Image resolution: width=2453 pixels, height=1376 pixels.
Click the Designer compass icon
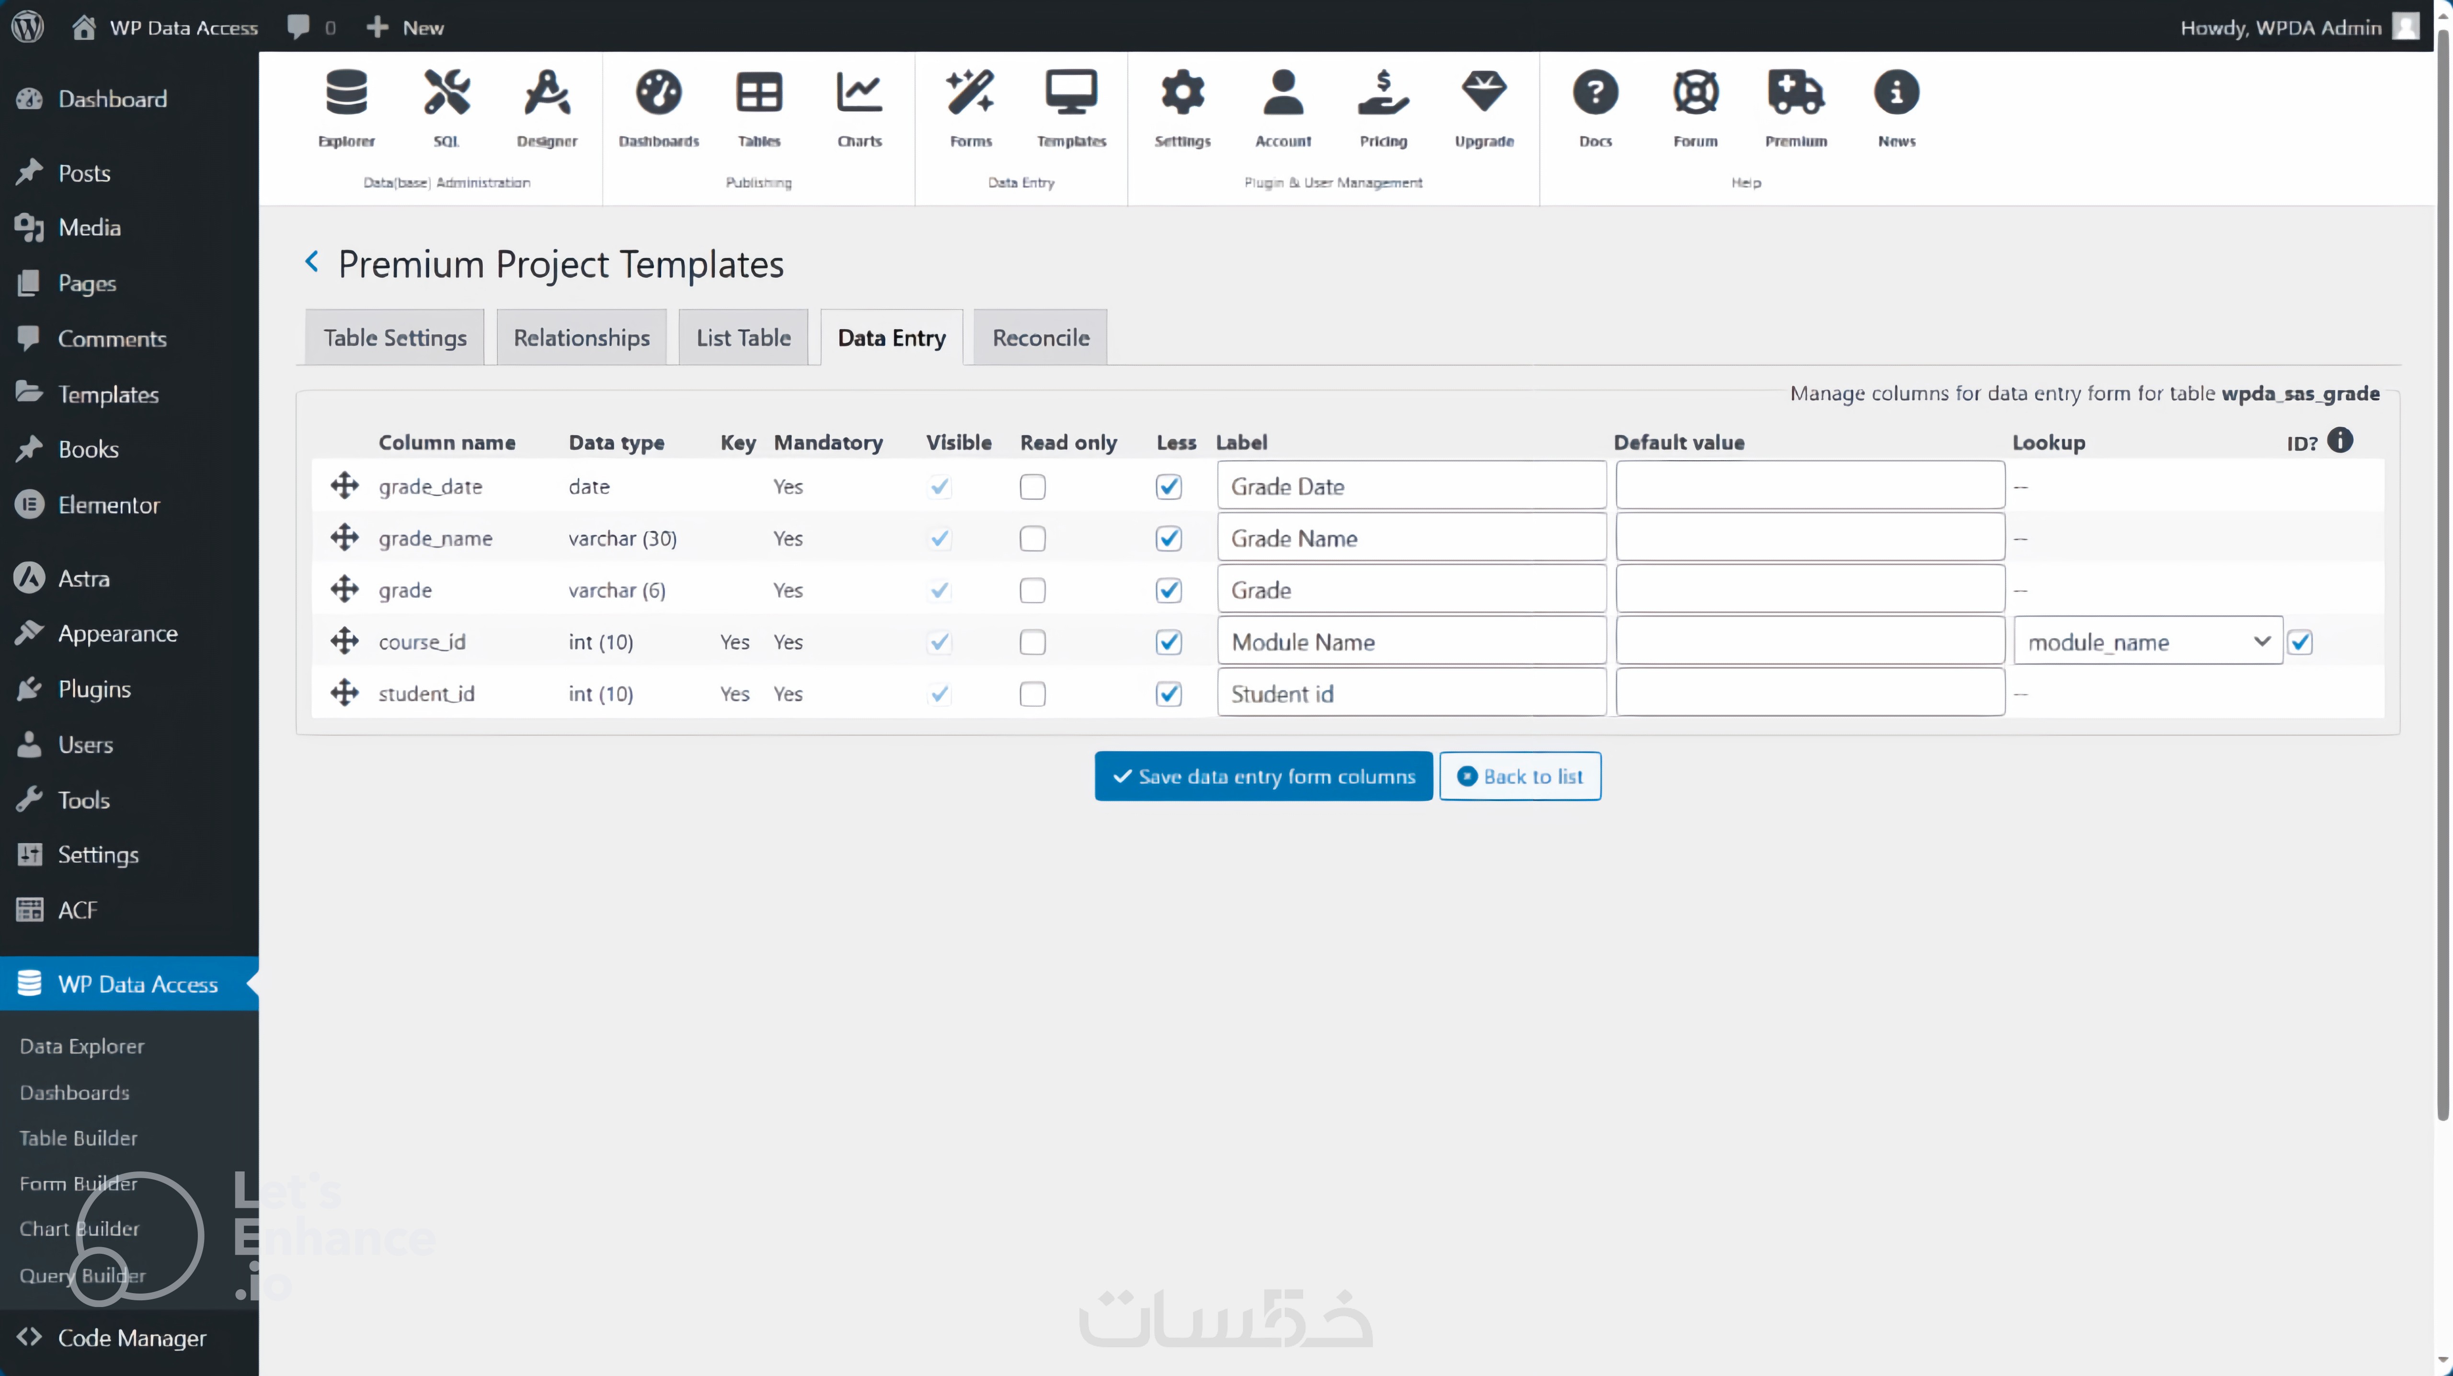click(x=547, y=93)
